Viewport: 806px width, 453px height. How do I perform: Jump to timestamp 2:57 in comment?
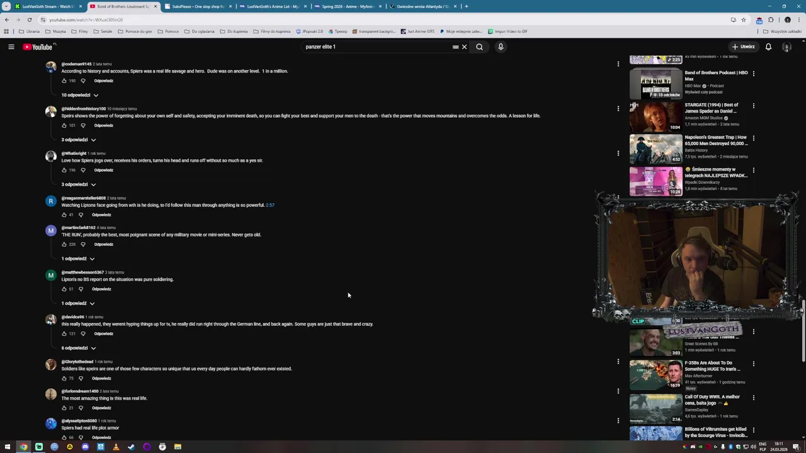[270, 205]
